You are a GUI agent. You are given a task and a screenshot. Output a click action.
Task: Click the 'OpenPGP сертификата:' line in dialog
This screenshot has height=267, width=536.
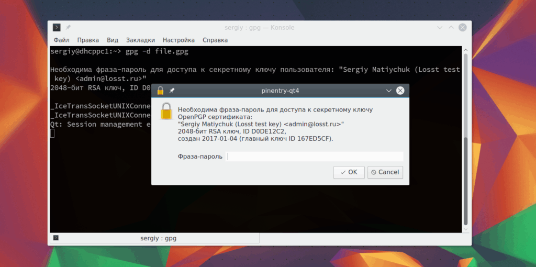[215, 117]
